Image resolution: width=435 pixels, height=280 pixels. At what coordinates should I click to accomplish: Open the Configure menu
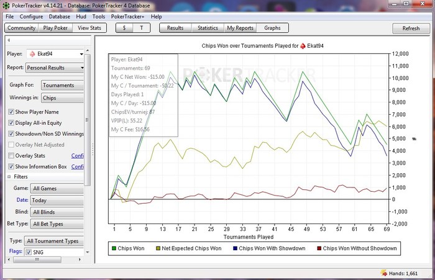31,17
